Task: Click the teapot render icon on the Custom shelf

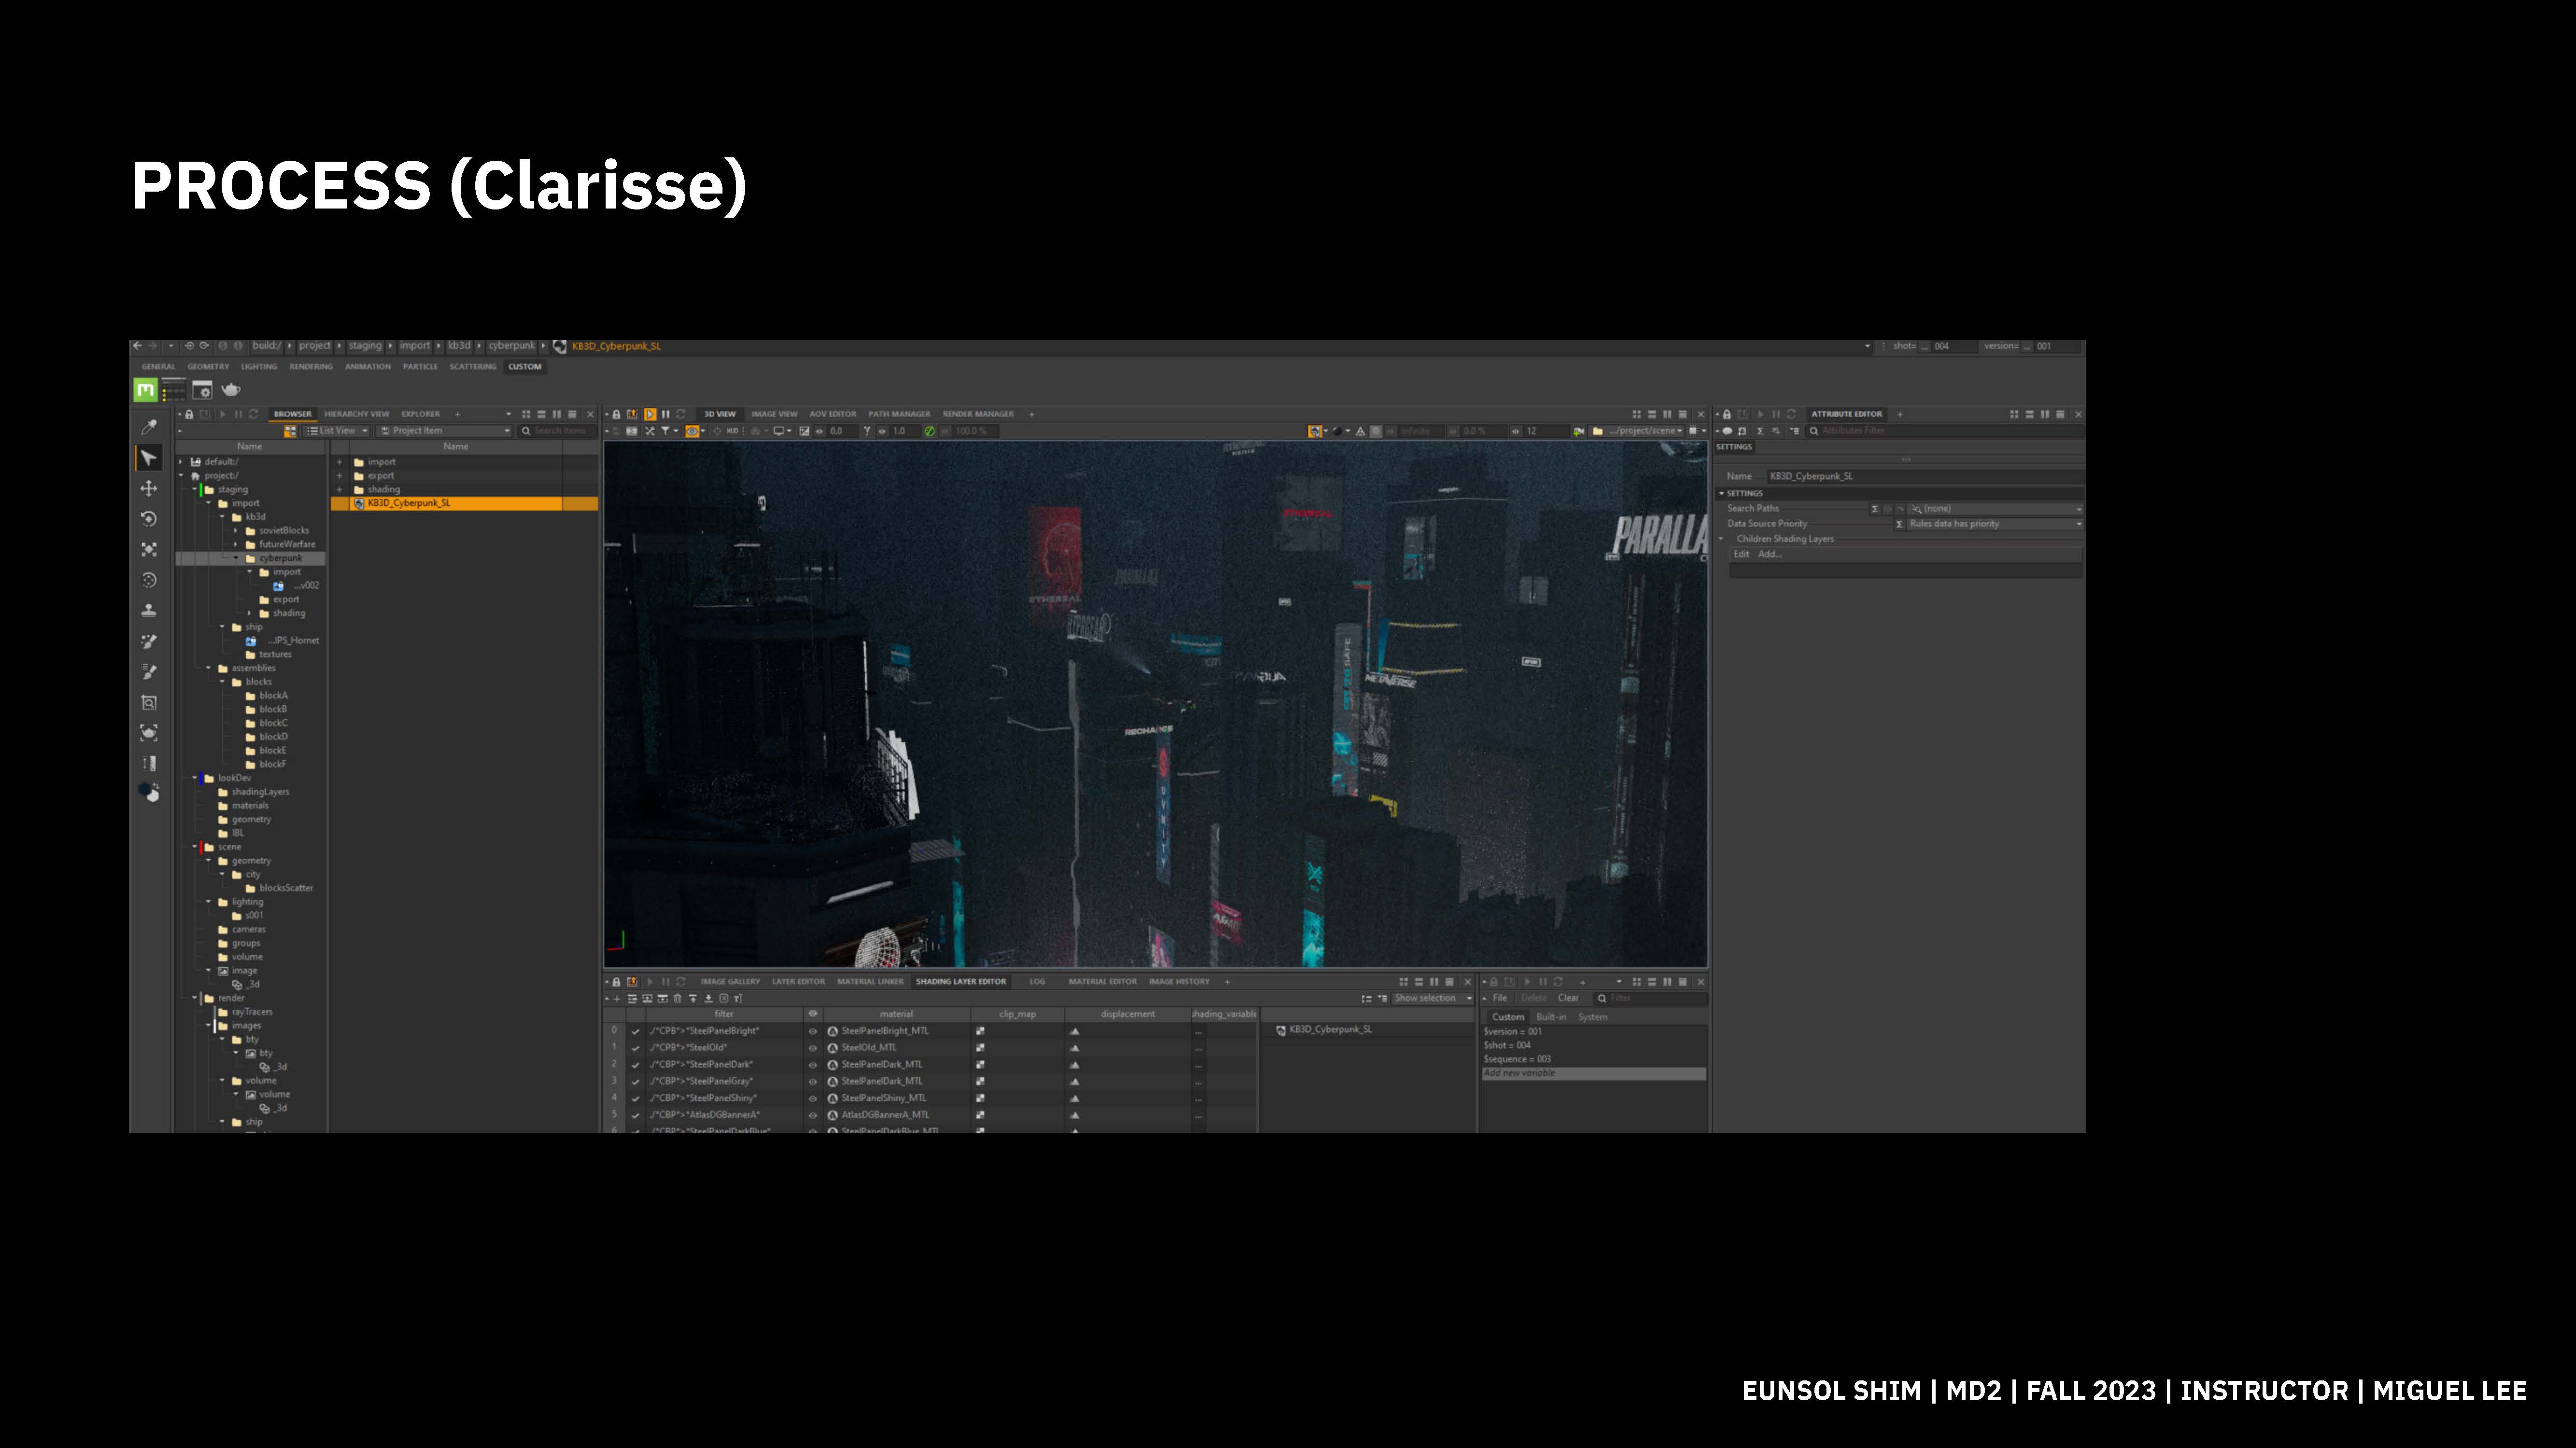Action: coord(231,390)
